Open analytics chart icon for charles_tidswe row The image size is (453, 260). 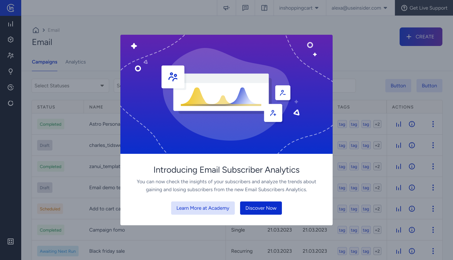point(399,145)
